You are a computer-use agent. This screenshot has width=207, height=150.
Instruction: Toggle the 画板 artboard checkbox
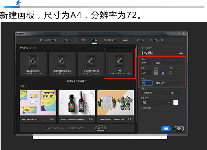pos(171,73)
